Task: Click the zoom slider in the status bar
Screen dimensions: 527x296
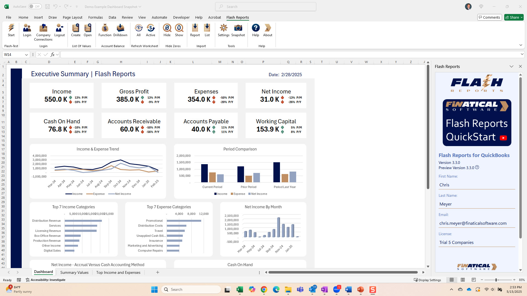Action: [x=496, y=280]
